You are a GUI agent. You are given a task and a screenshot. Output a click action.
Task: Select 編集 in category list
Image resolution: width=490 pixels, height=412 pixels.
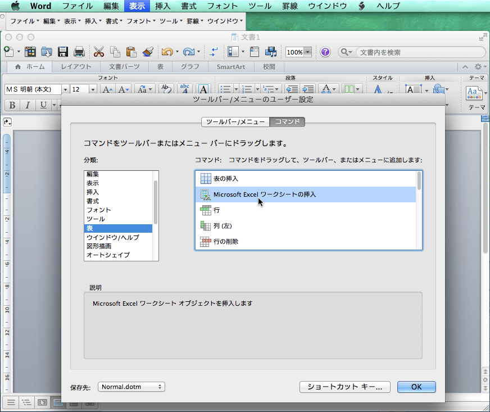(119, 174)
